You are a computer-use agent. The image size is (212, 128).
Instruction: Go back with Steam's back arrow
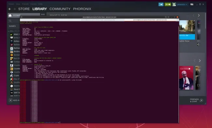tap(10, 9)
